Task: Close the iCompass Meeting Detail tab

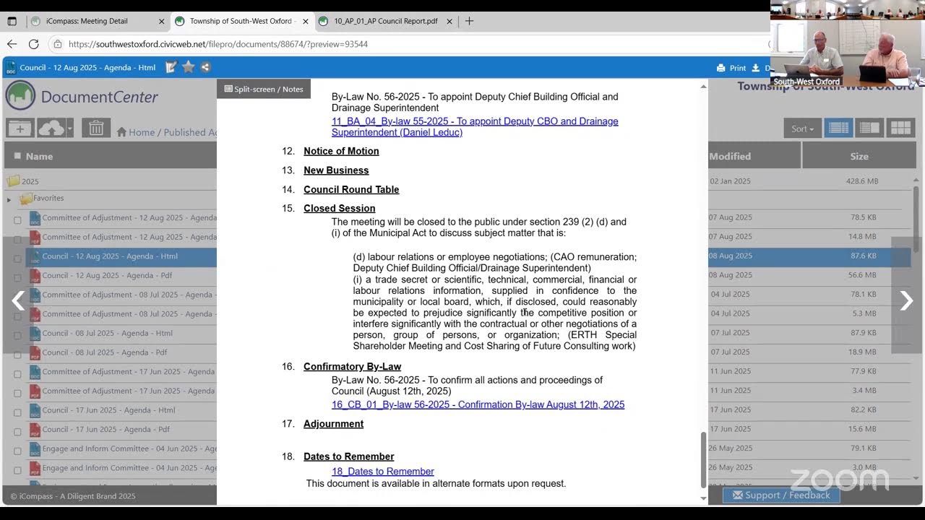Action: pyautogui.click(x=161, y=22)
